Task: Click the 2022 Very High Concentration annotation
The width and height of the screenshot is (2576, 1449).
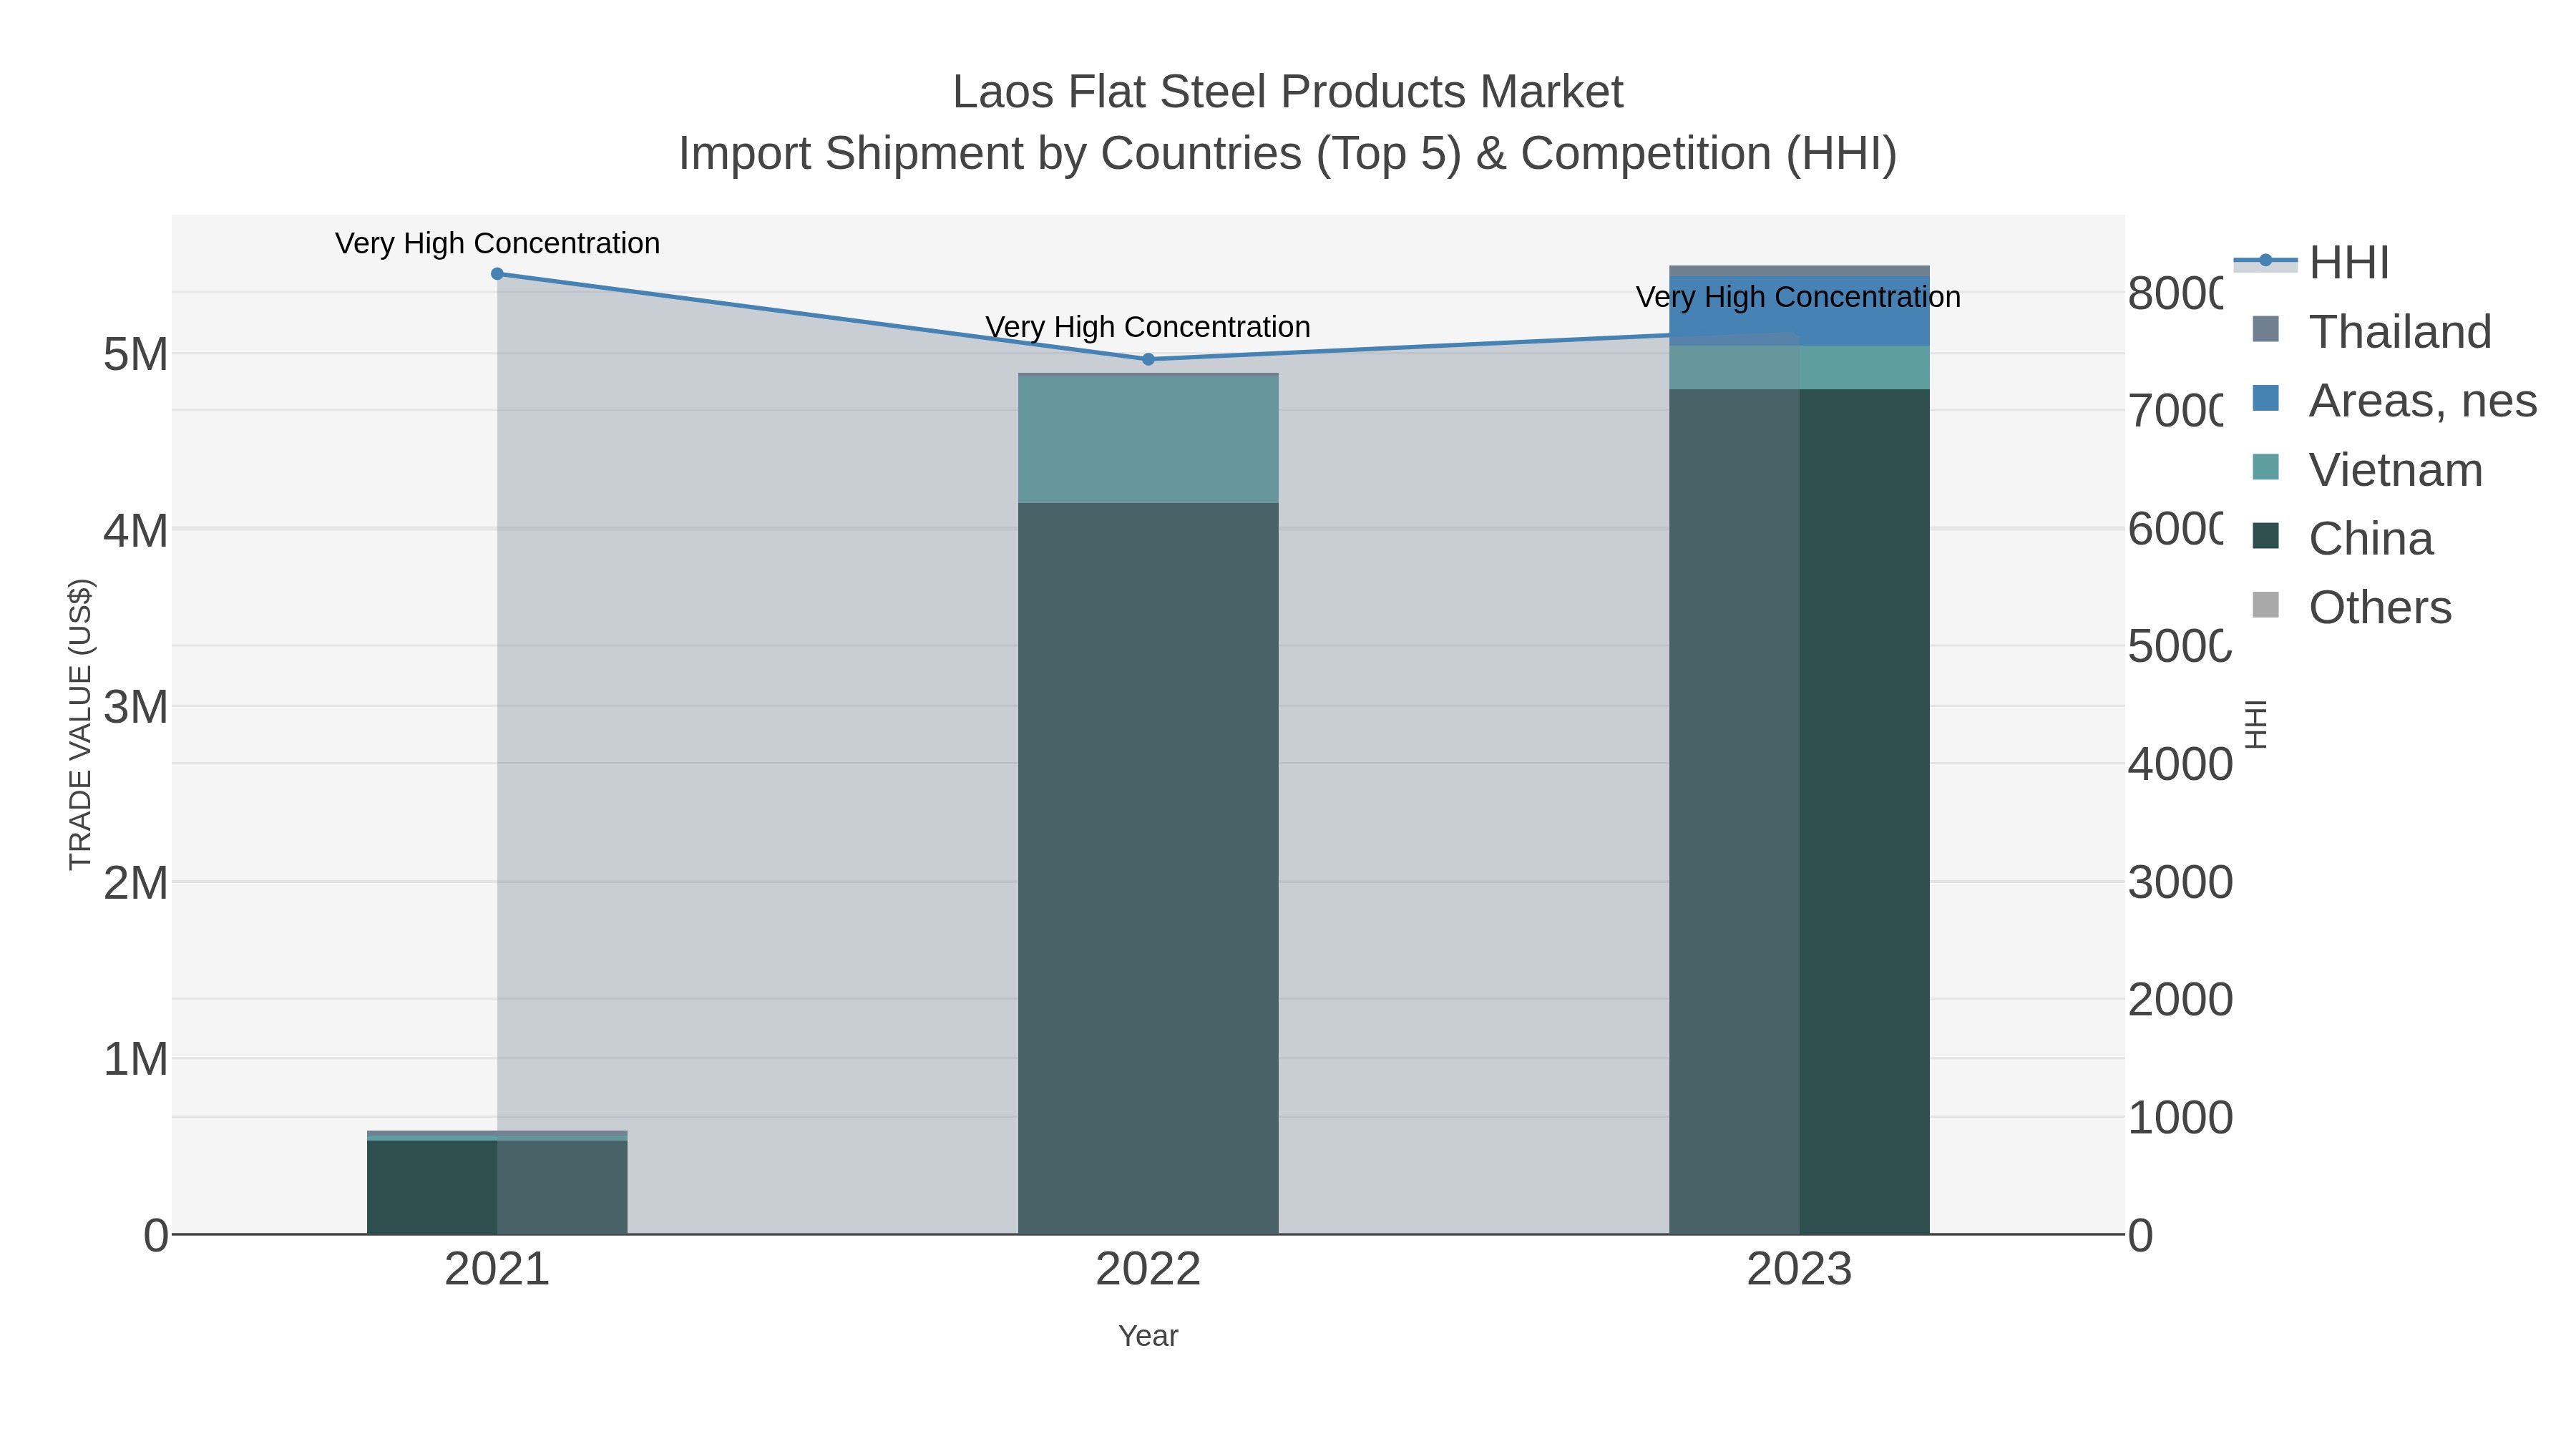Action: coord(1148,327)
